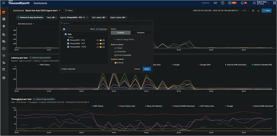Click the download dashboard icon

(258, 10)
